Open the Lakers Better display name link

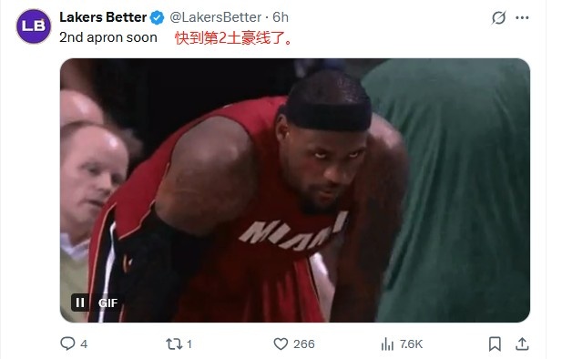[103, 17]
